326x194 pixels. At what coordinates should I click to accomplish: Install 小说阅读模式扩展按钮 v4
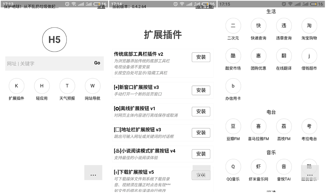click(201, 154)
